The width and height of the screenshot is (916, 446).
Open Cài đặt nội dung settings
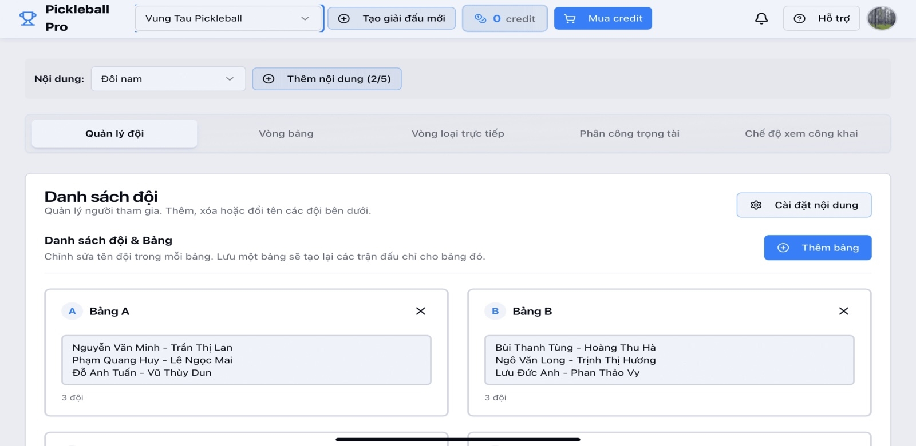tap(804, 205)
